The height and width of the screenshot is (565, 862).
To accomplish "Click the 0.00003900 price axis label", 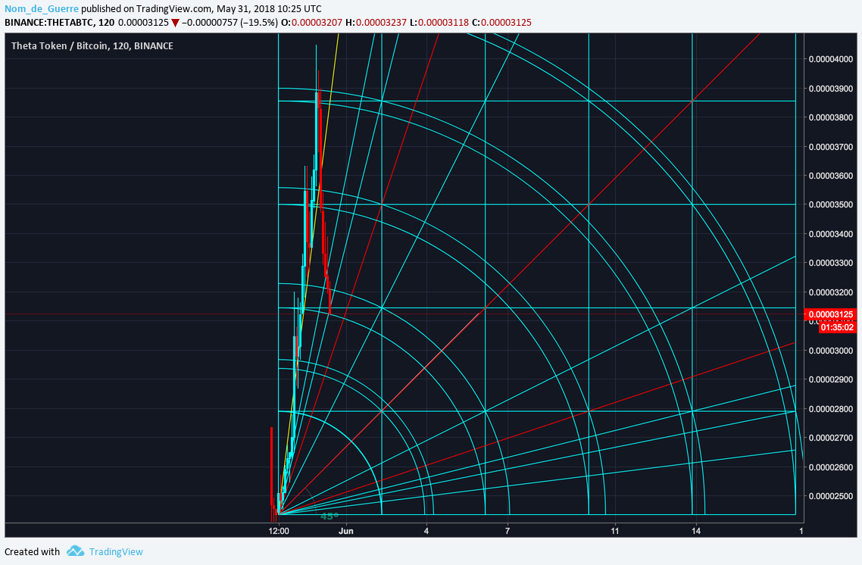I will point(831,89).
